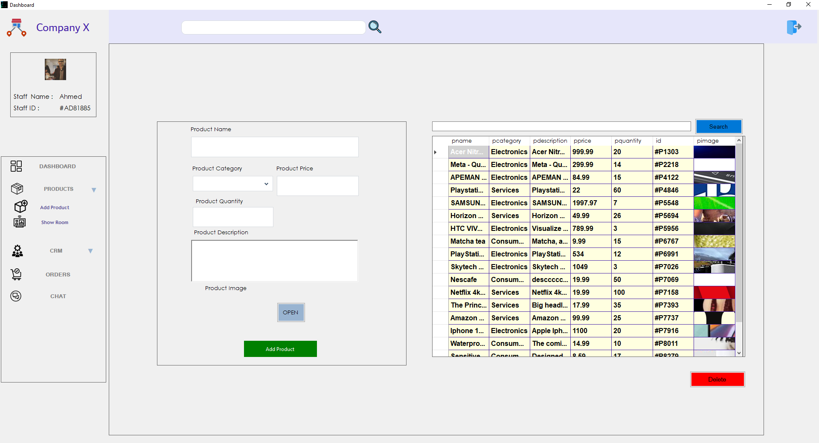Click the staff ID #AD81885 text
Viewport: 819px width, 443px height.
coord(75,108)
